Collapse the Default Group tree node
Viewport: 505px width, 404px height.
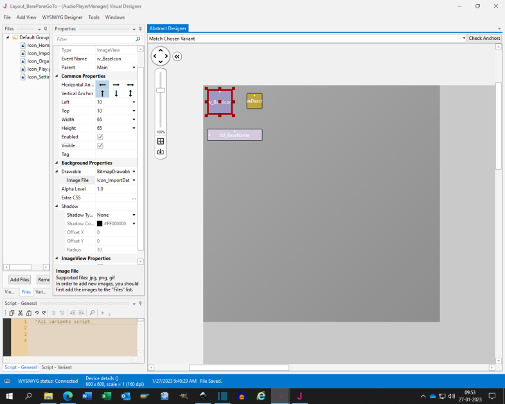pos(8,37)
